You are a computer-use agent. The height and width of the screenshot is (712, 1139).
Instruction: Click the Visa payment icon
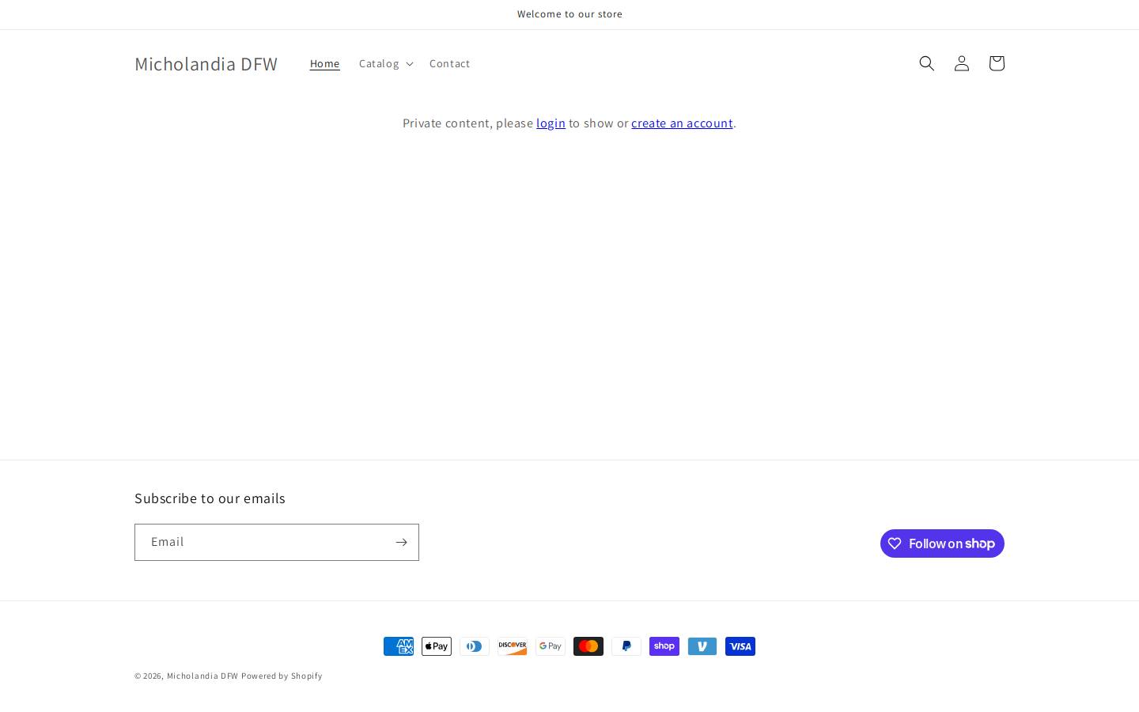pyautogui.click(x=740, y=646)
